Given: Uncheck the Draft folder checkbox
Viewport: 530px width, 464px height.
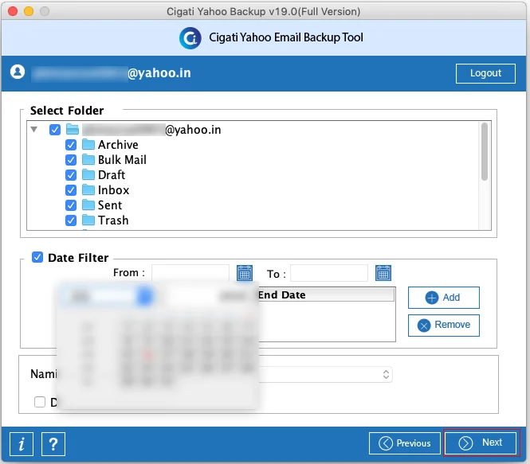Looking at the screenshot, I should [71, 175].
